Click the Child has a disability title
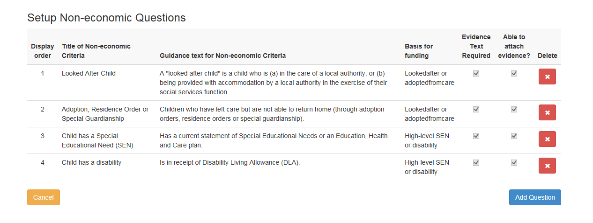This screenshot has width=593, height=223. point(91,162)
